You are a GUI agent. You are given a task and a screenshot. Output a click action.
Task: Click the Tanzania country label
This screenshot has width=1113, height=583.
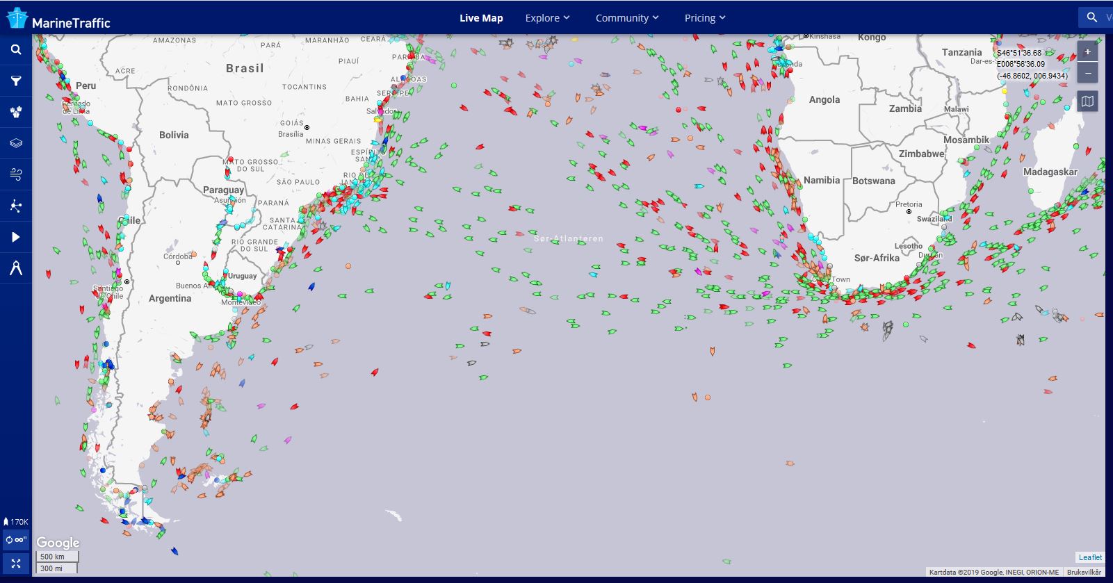click(x=962, y=52)
